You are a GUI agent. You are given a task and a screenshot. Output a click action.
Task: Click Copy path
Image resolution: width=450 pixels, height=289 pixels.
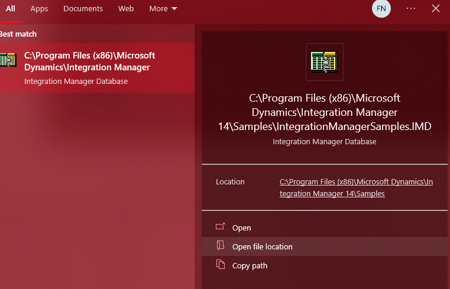[x=324, y=265]
